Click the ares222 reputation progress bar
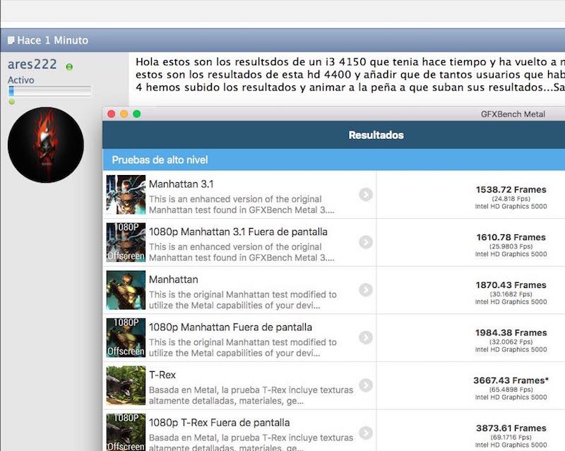The width and height of the screenshot is (565, 451). tap(49, 91)
